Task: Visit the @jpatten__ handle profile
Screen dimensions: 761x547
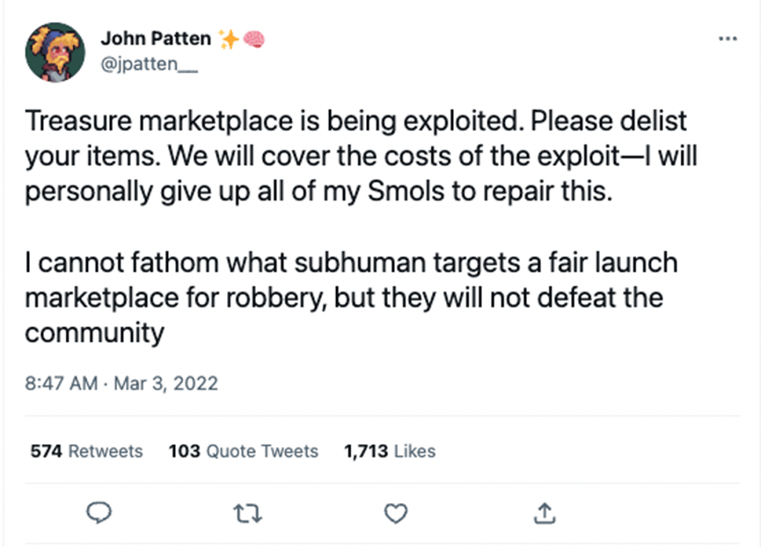Action: [152, 63]
